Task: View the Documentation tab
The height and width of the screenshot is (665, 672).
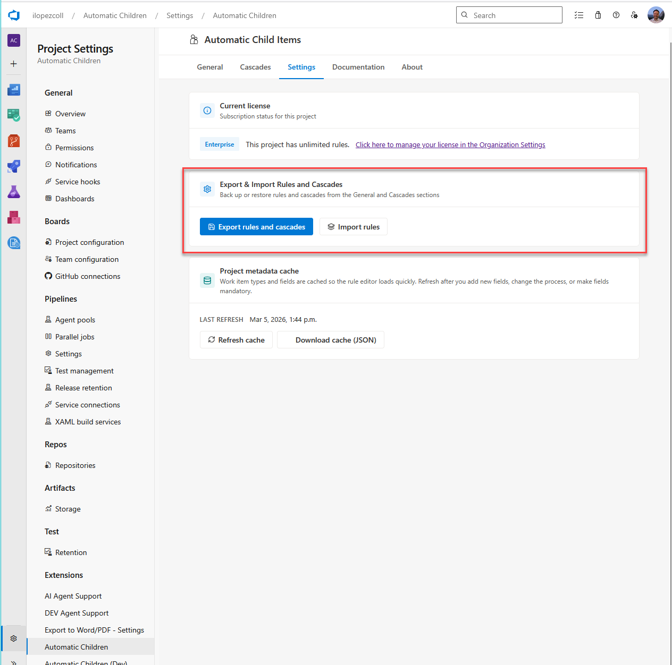Action: [358, 67]
